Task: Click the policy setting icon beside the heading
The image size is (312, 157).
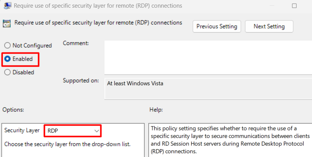Action: (7, 24)
